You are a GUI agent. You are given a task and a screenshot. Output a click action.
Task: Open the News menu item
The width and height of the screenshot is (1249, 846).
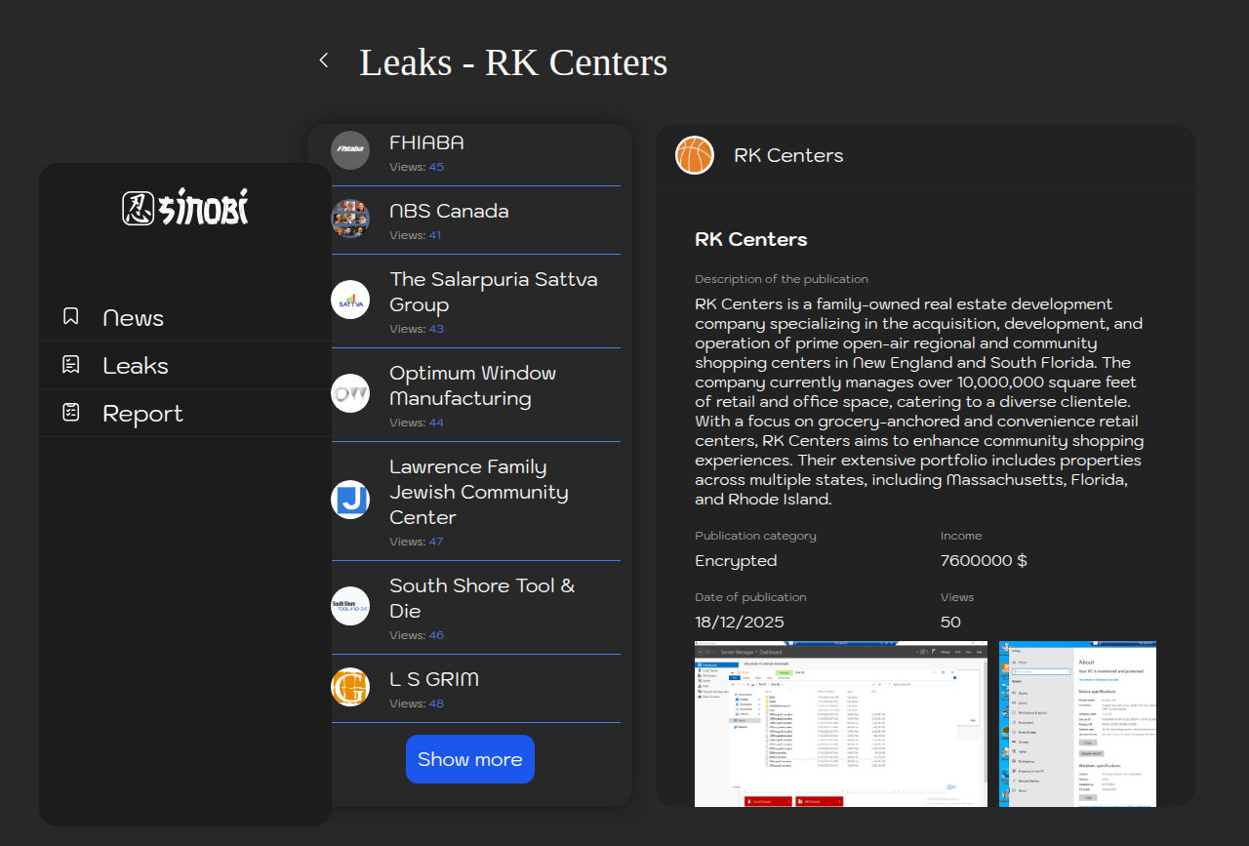point(133,318)
